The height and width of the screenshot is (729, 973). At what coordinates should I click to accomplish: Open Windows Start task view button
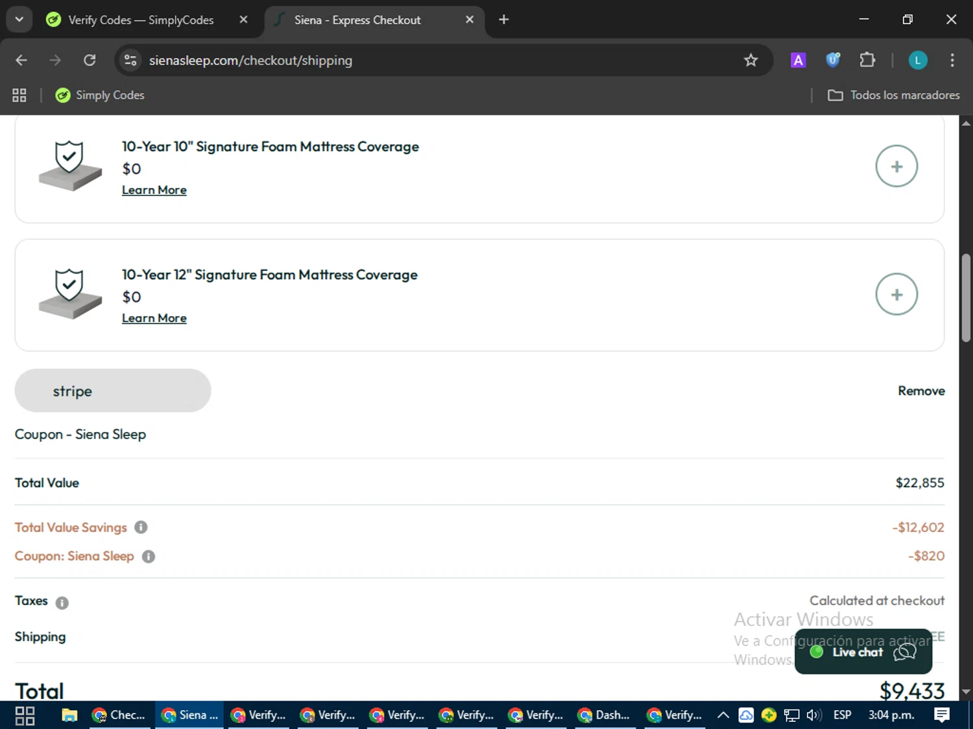(25, 715)
